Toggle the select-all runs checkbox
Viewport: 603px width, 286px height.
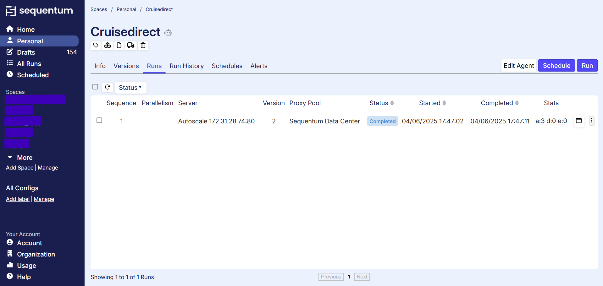[95, 87]
